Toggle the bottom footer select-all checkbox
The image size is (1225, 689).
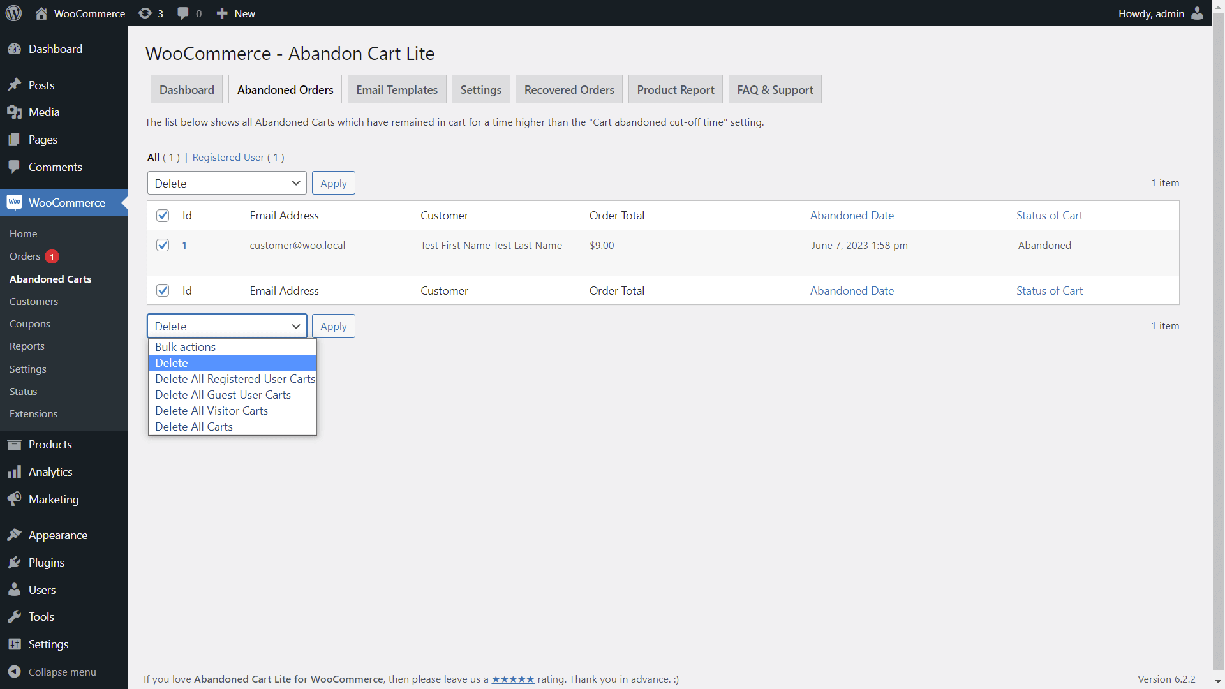point(163,291)
